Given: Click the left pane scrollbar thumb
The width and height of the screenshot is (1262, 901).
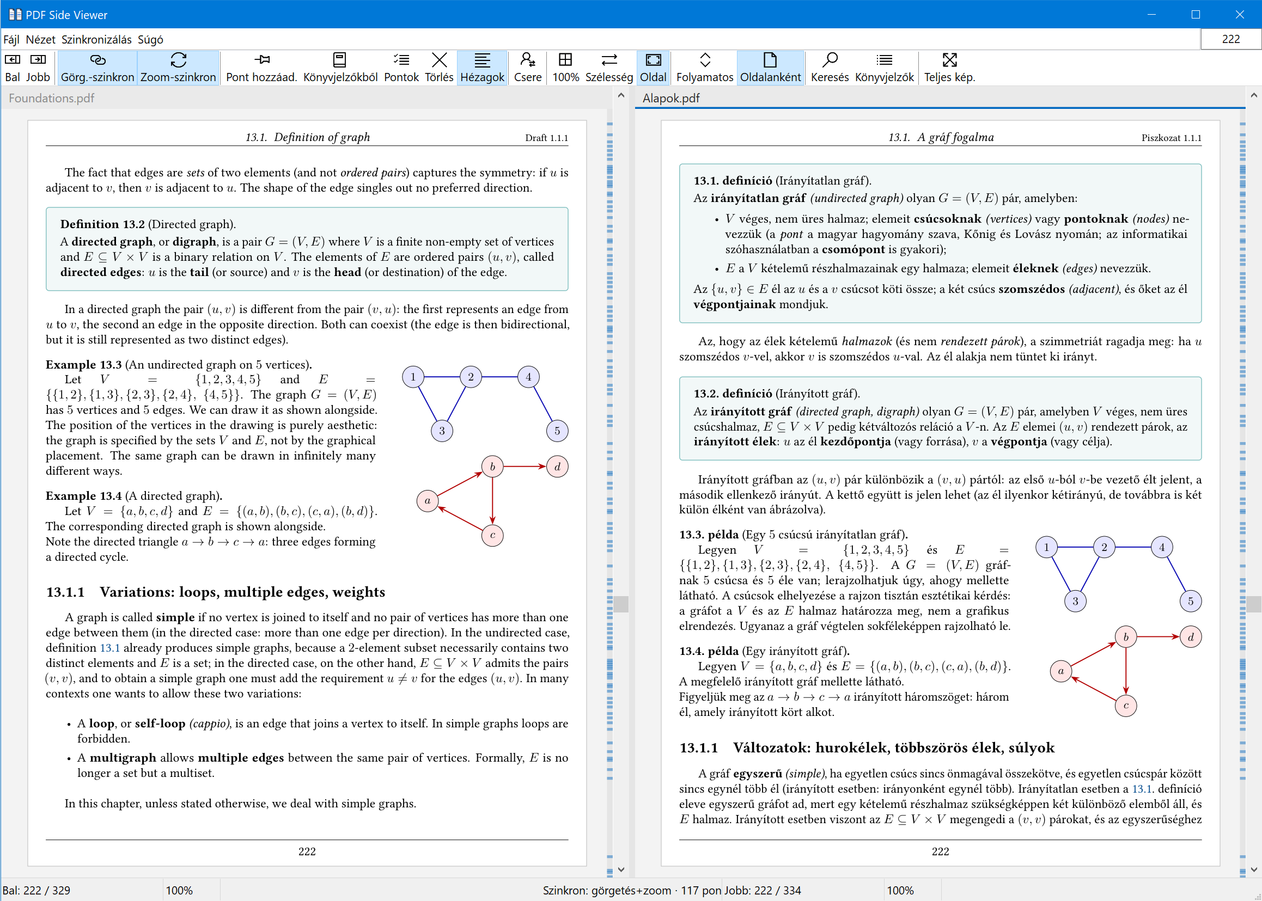Looking at the screenshot, I should (x=621, y=604).
